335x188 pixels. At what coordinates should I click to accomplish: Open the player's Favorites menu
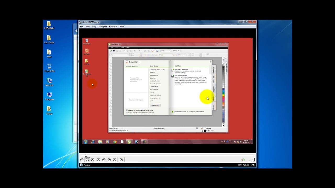113,27
